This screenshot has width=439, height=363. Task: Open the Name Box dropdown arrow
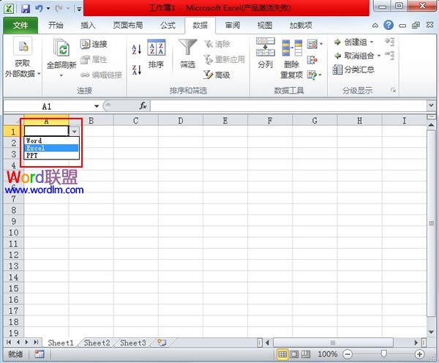click(x=96, y=106)
